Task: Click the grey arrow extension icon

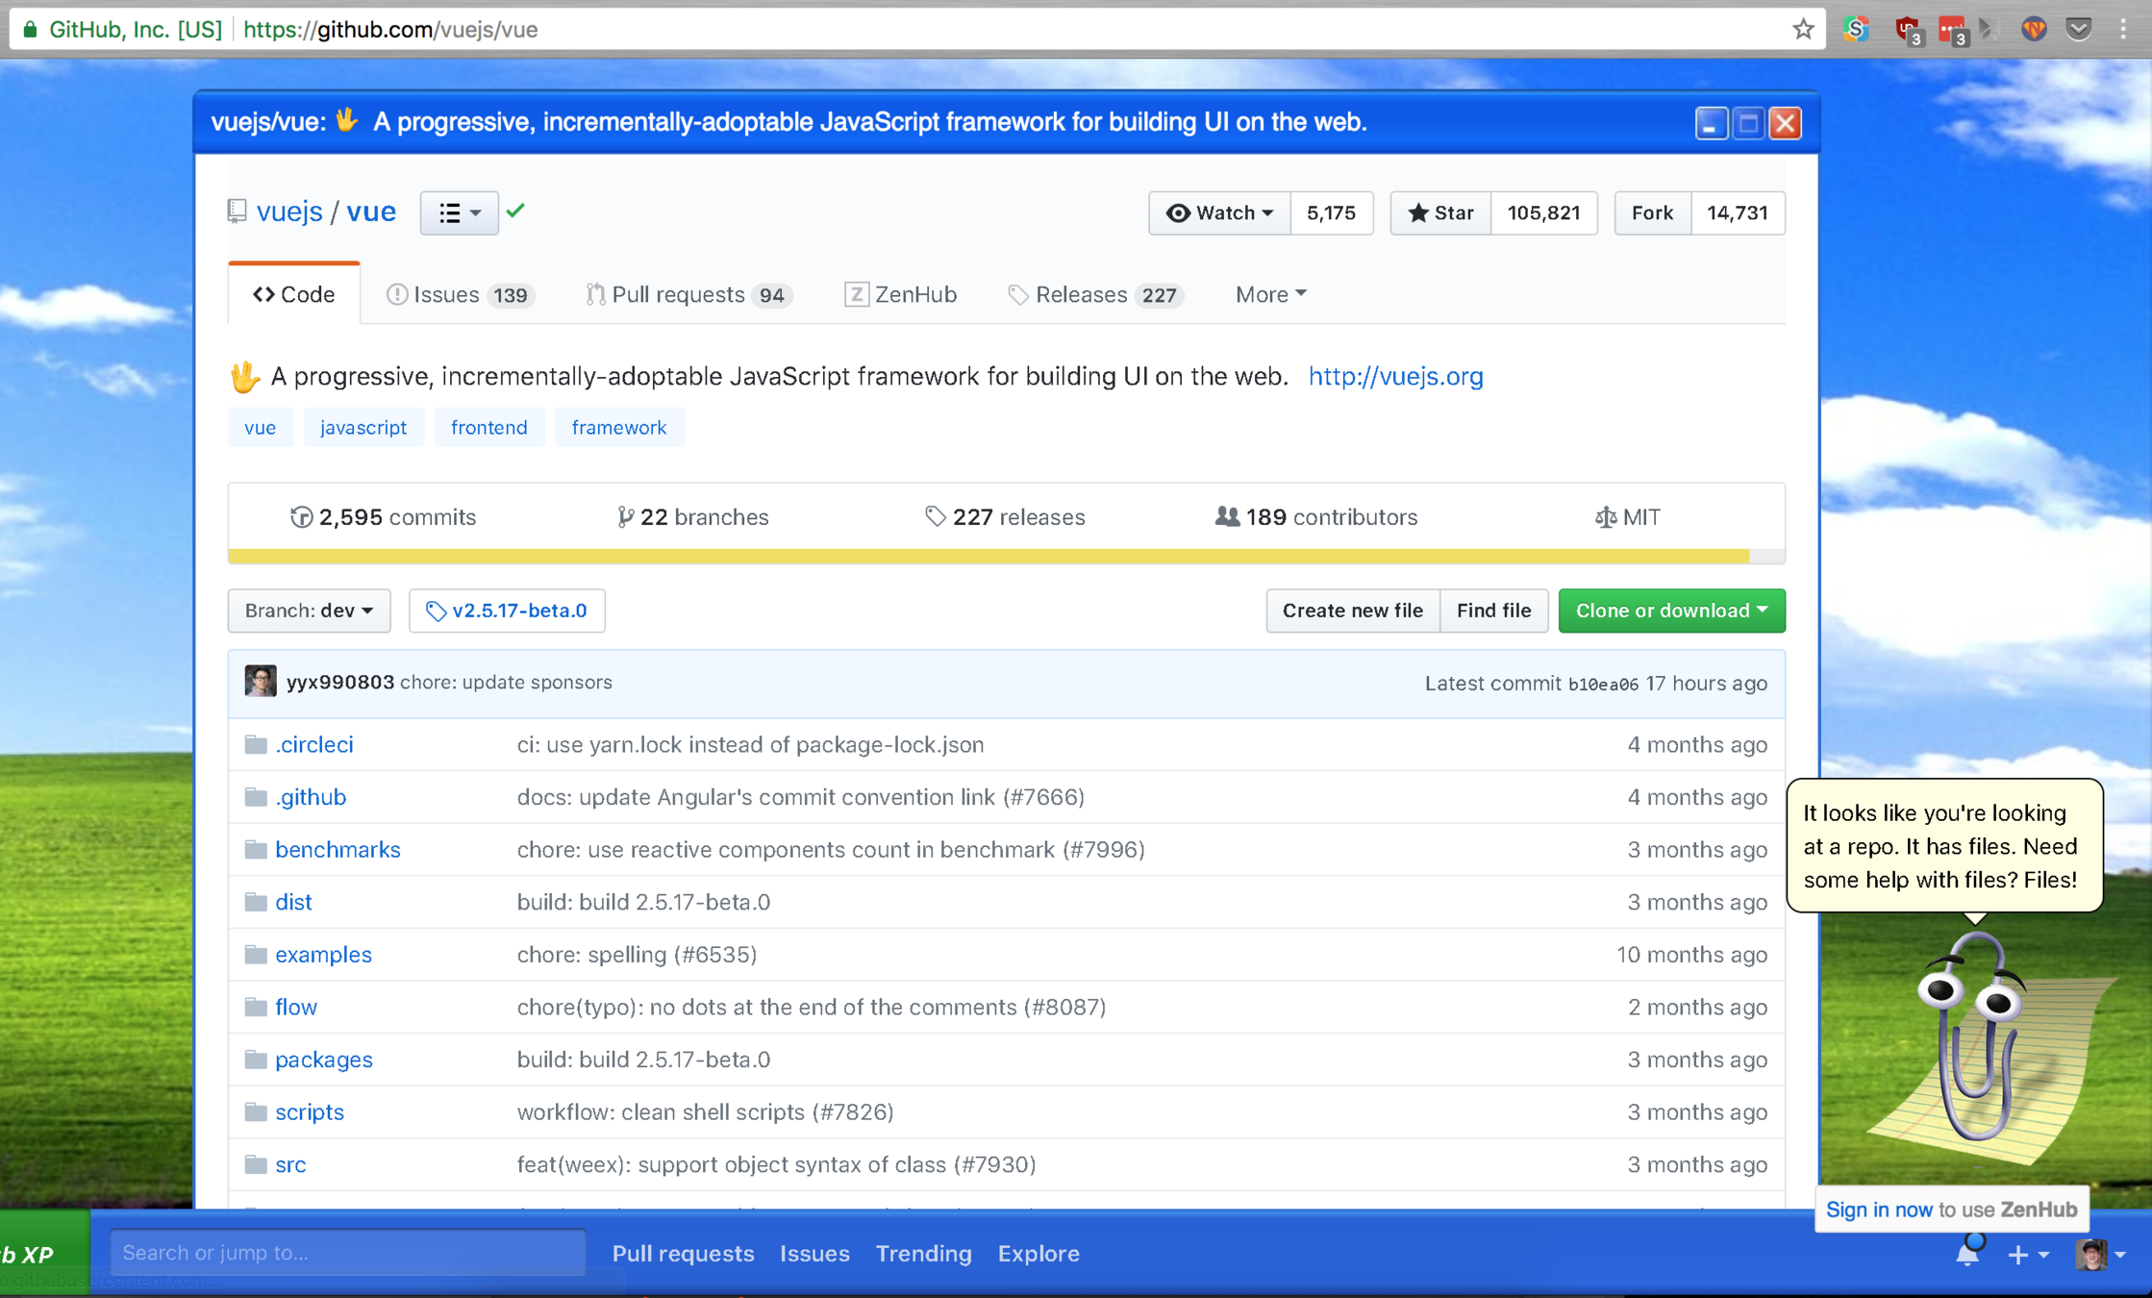Action: [1989, 29]
